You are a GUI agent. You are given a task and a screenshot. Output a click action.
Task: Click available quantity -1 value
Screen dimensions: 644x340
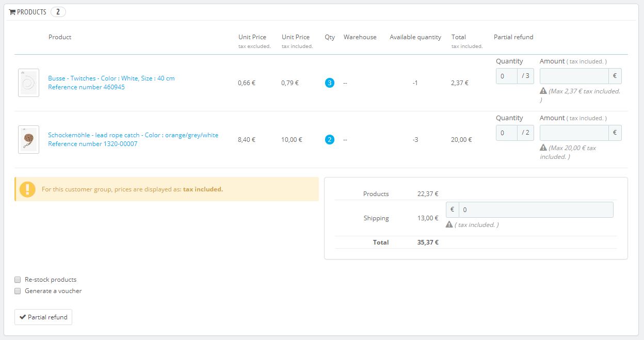tap(415, 83)
